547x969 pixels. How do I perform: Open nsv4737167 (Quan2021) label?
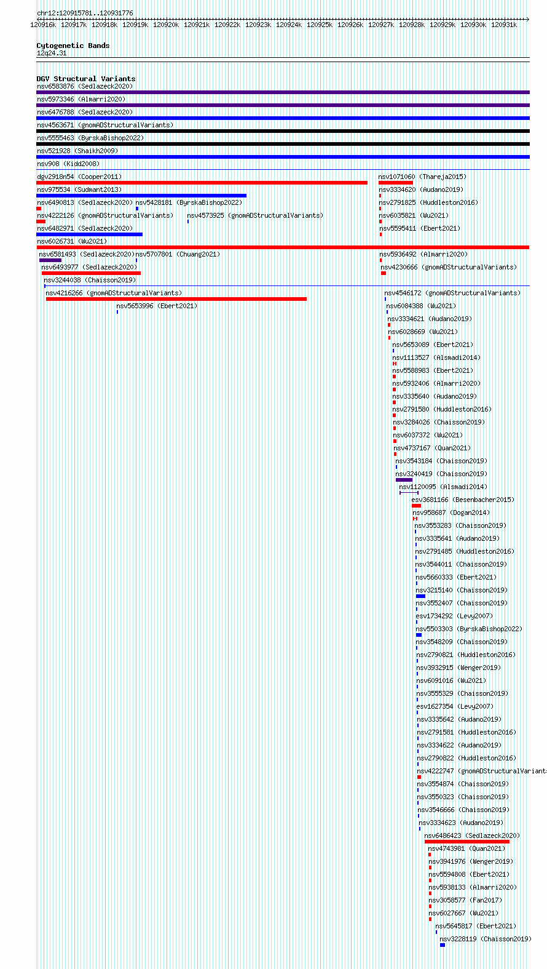[x=433, y=449]
